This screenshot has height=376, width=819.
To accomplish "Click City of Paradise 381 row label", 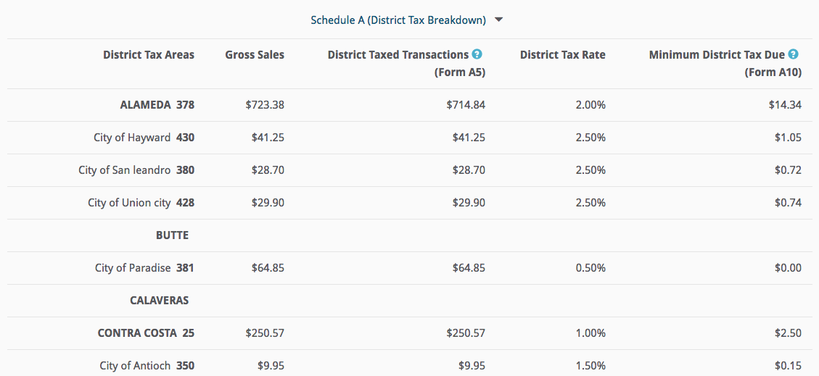I will pos(144,268).
